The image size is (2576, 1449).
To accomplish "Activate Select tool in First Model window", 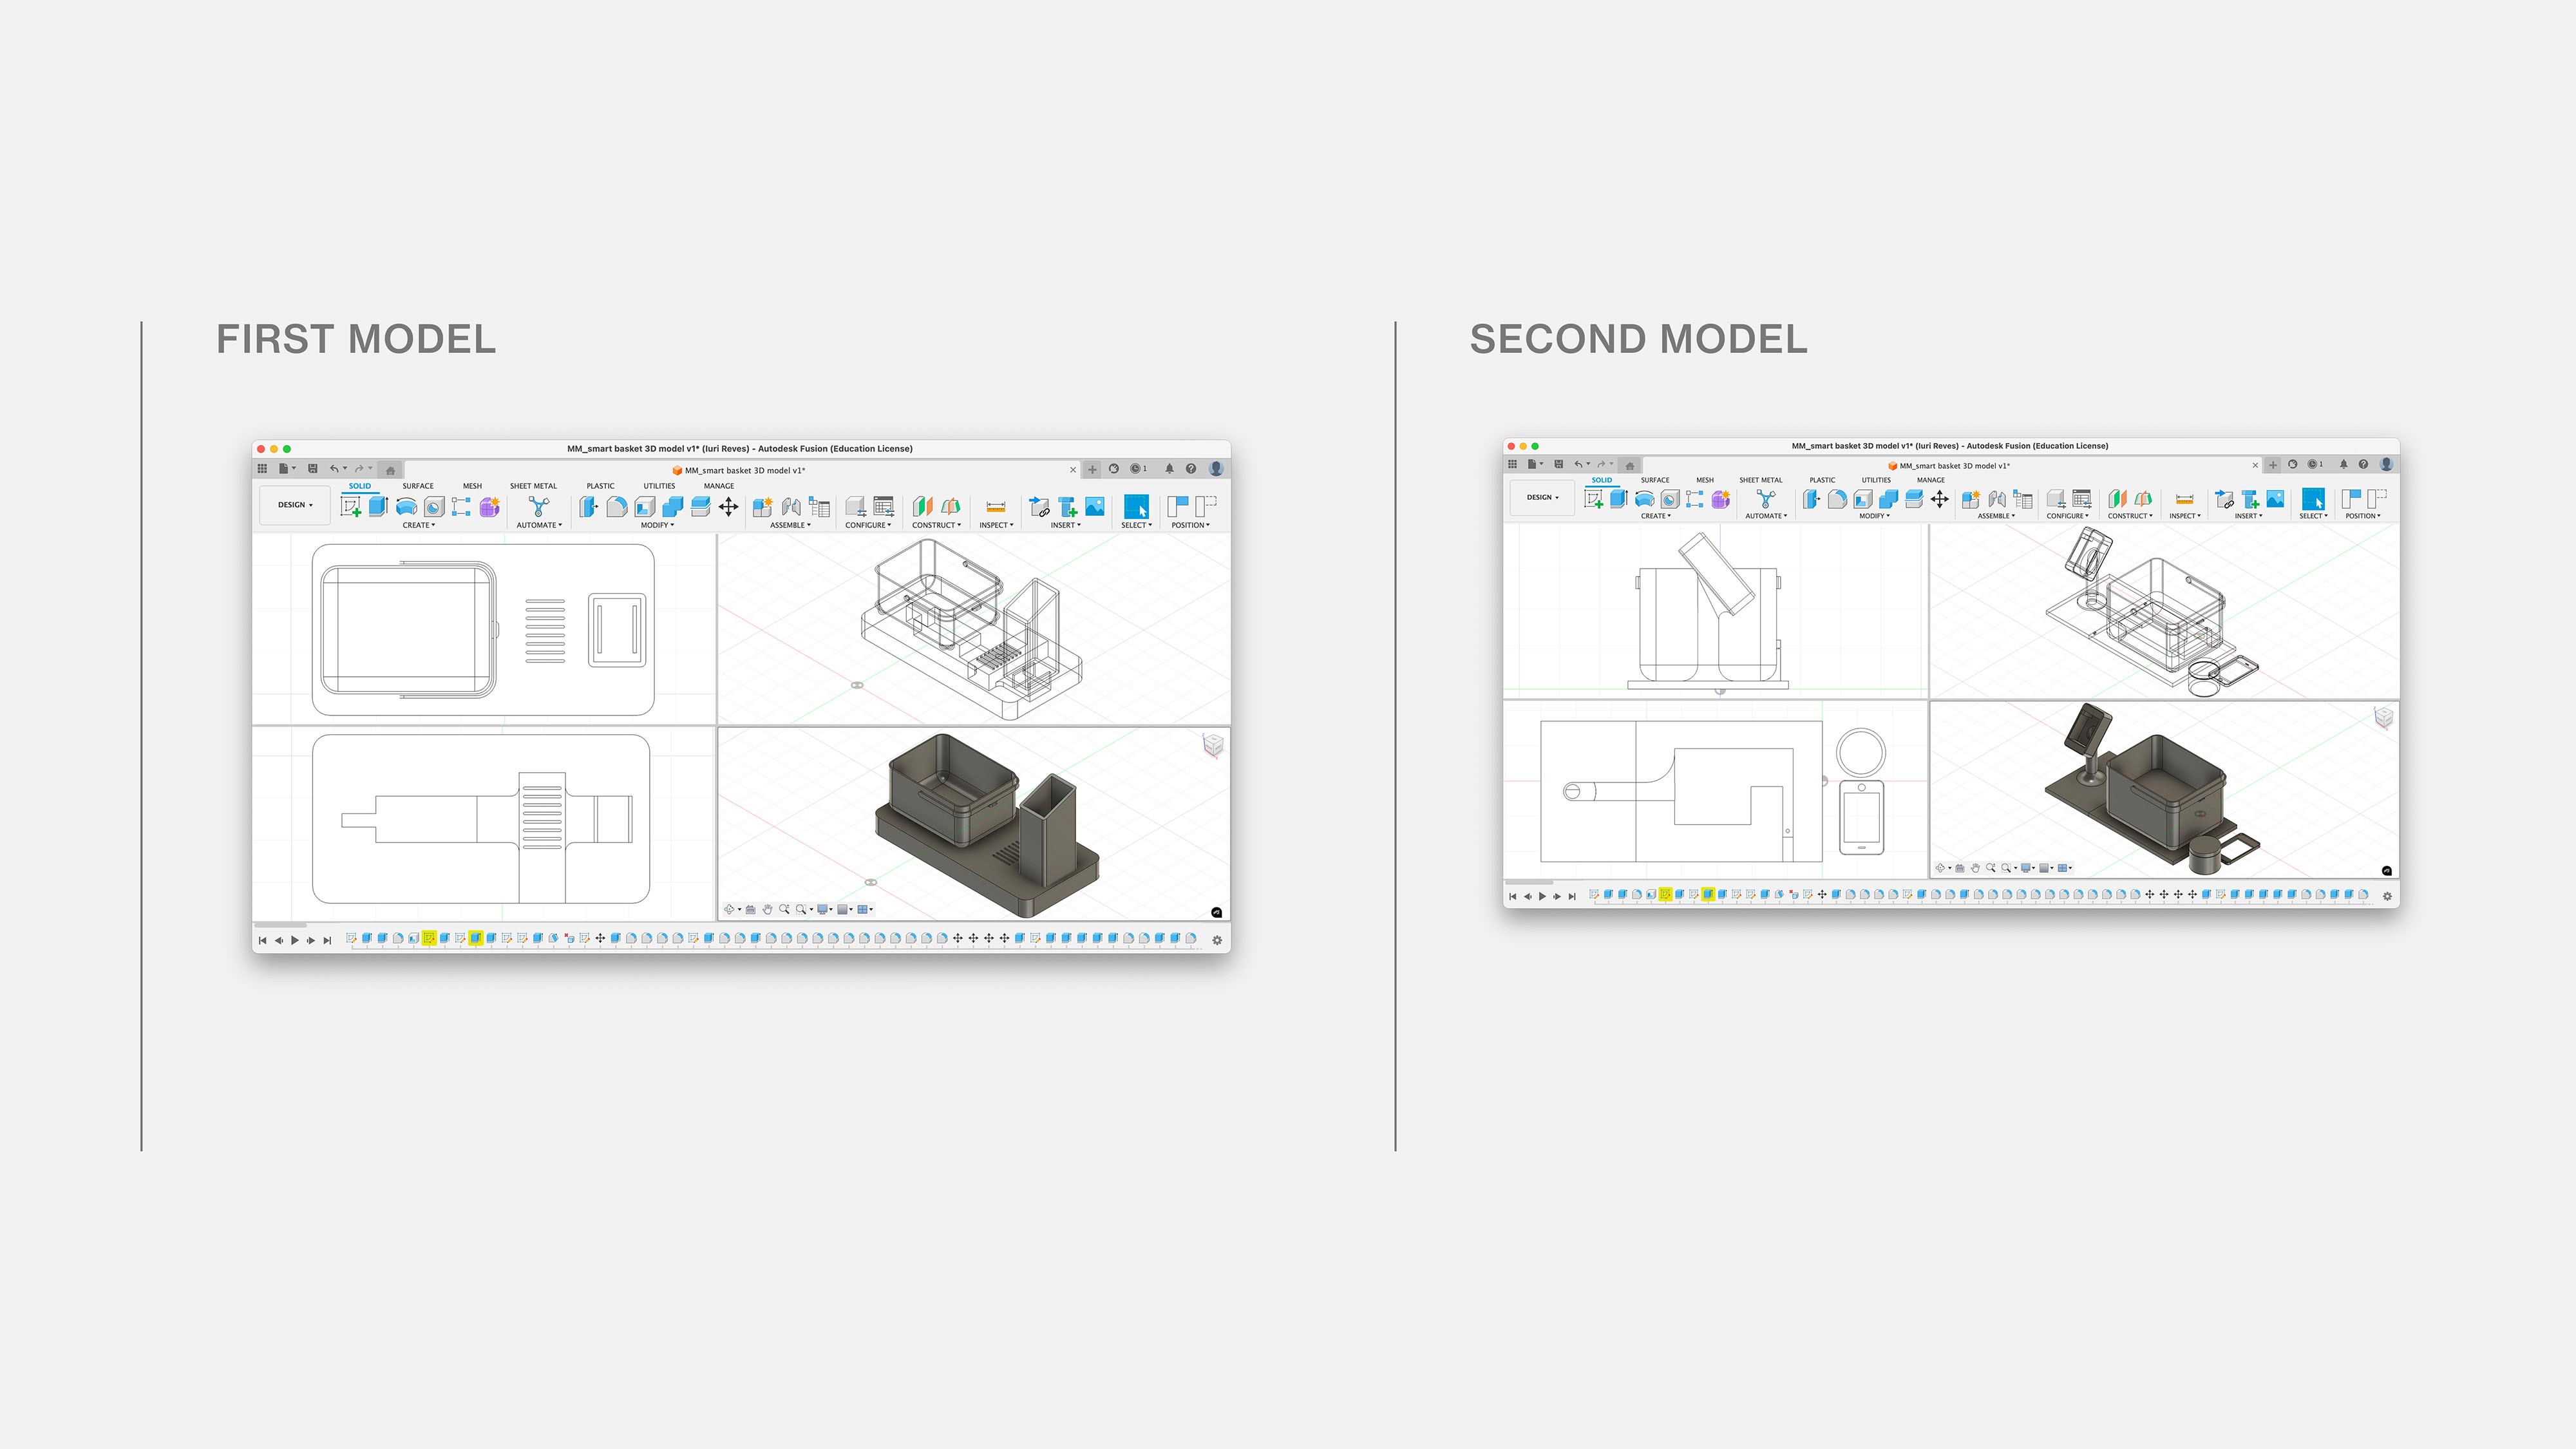I will pyautogui.click(x=1136, y=507).
